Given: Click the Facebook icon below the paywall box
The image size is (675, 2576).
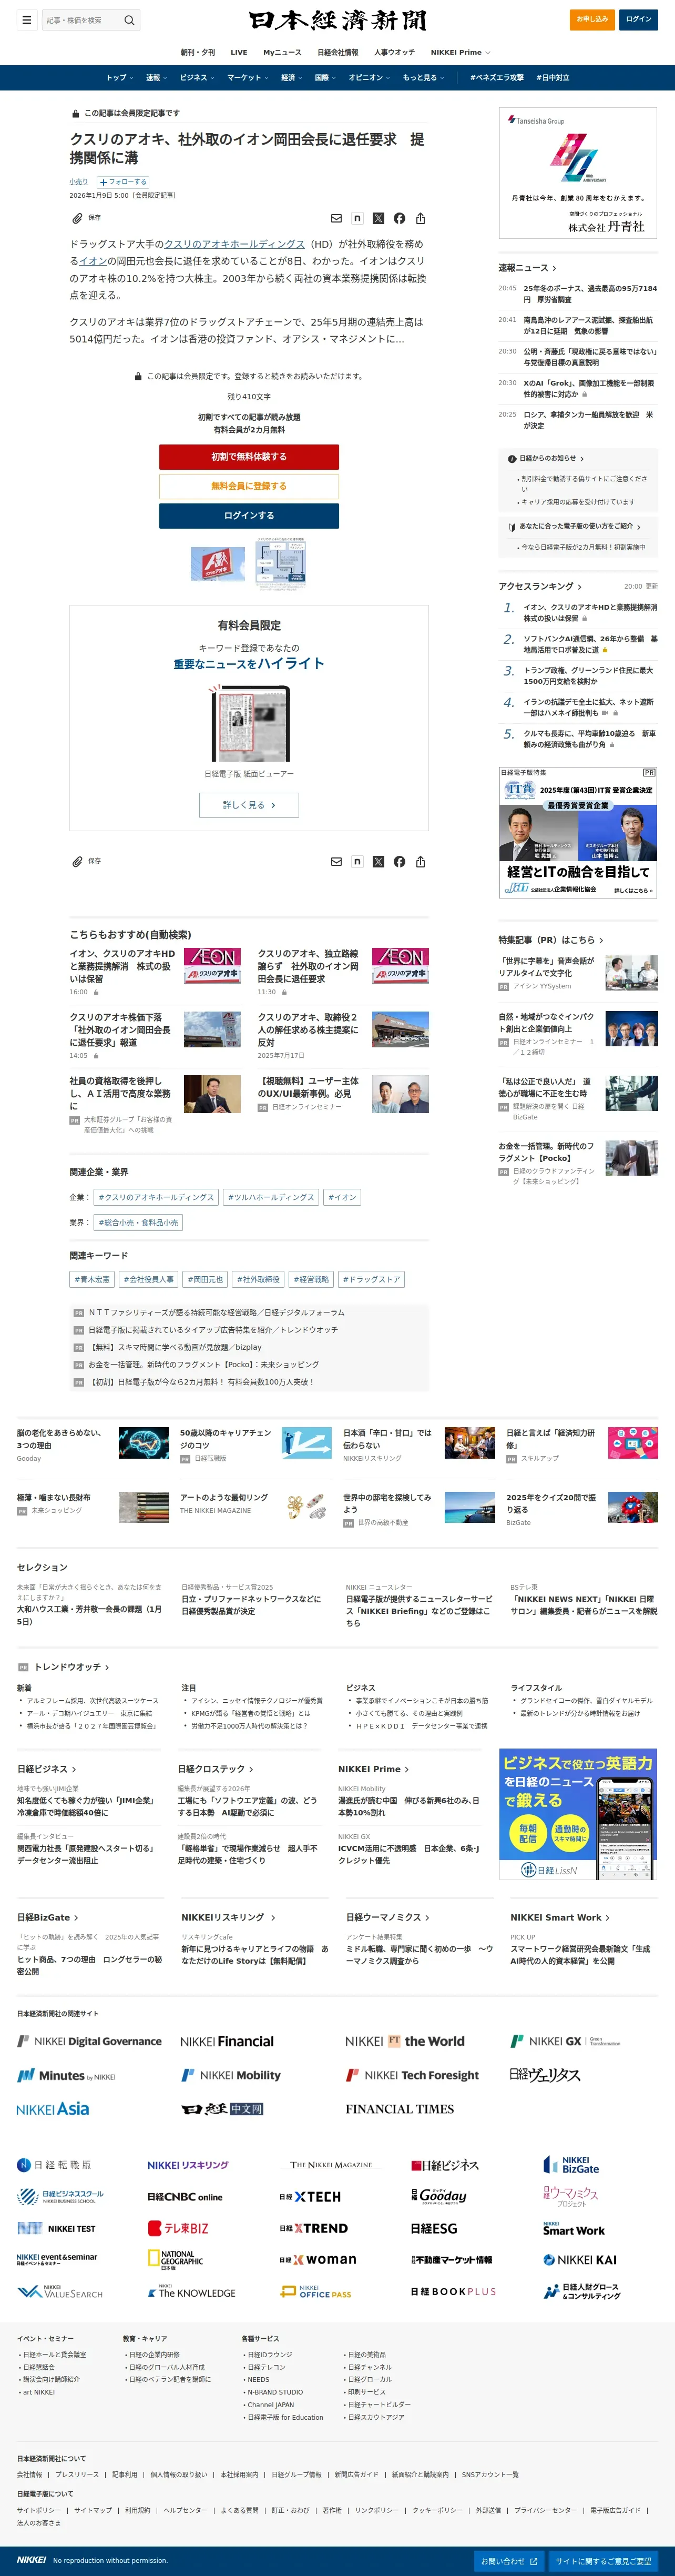Looking at the screenshot, I should point(399,861).
